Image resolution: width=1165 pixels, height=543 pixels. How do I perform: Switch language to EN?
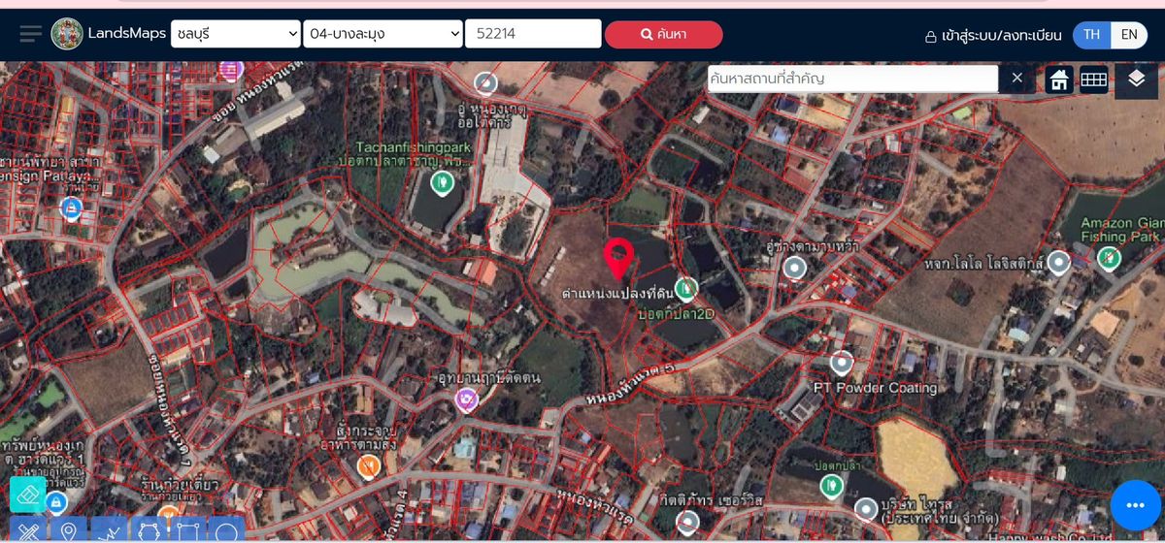(x=1129, y=34)
